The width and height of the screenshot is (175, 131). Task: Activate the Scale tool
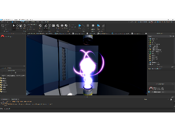pyautogui.click(x=21, y=26)
